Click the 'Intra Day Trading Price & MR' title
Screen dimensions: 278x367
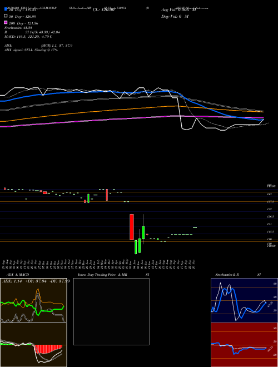coord(102,275)
